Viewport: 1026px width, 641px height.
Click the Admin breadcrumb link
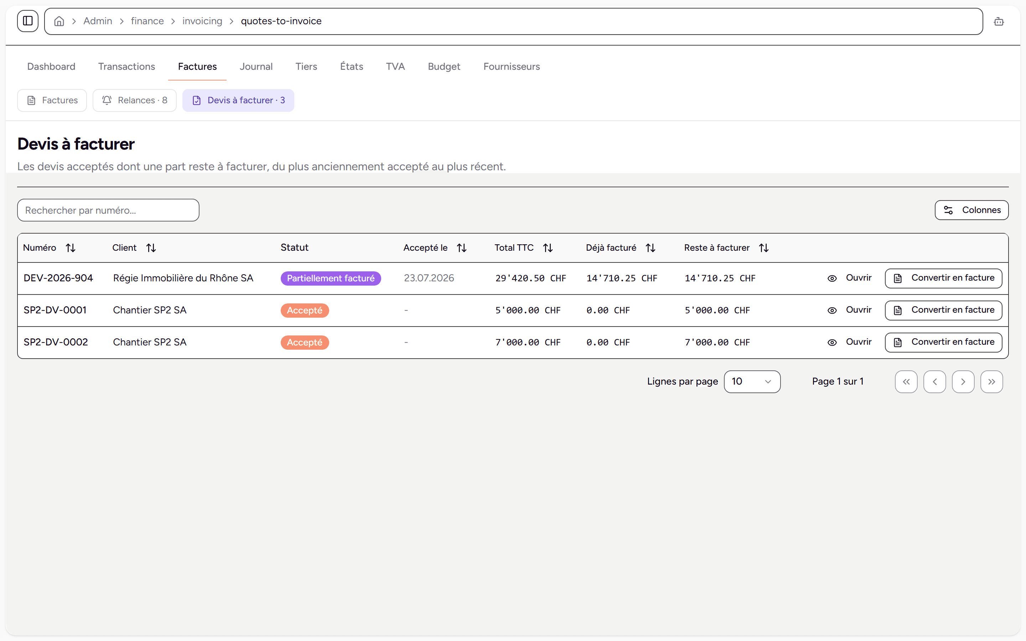(98, 21)
